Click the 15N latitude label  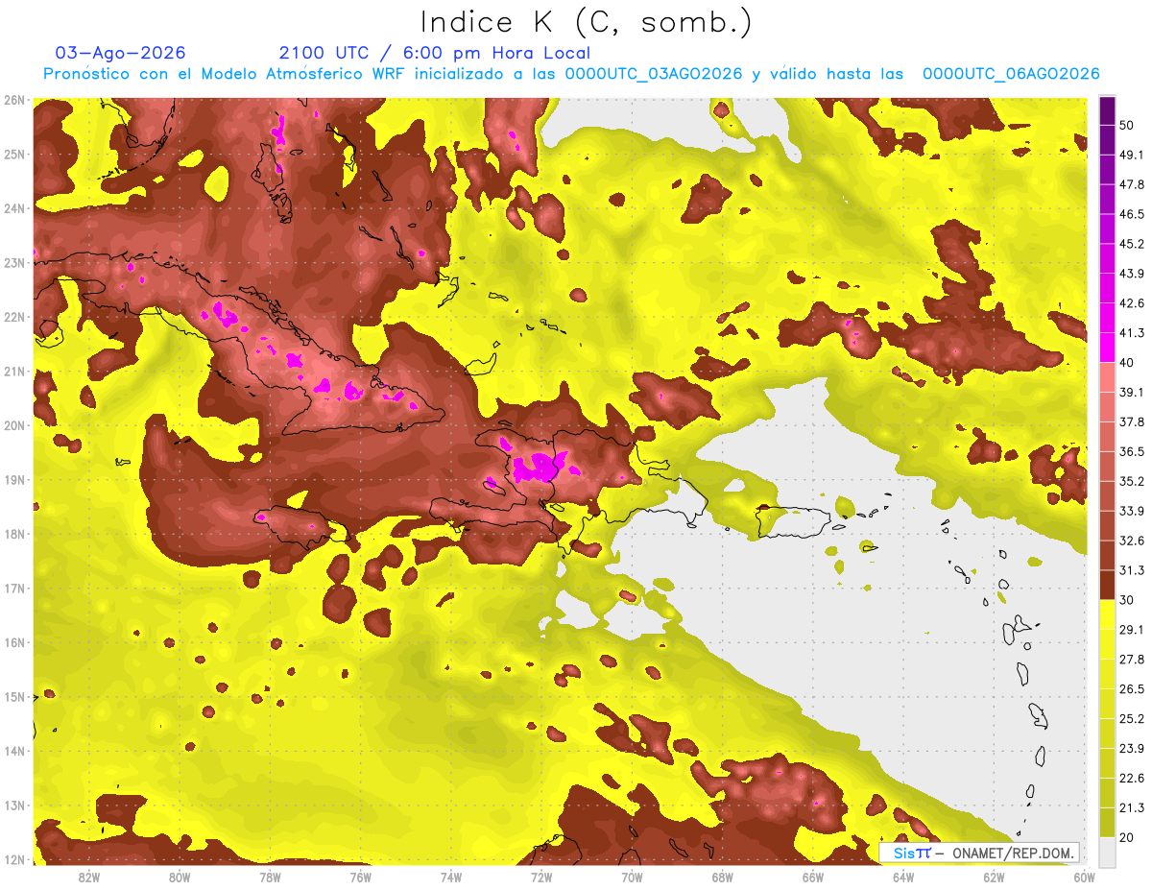pos(14,697)
